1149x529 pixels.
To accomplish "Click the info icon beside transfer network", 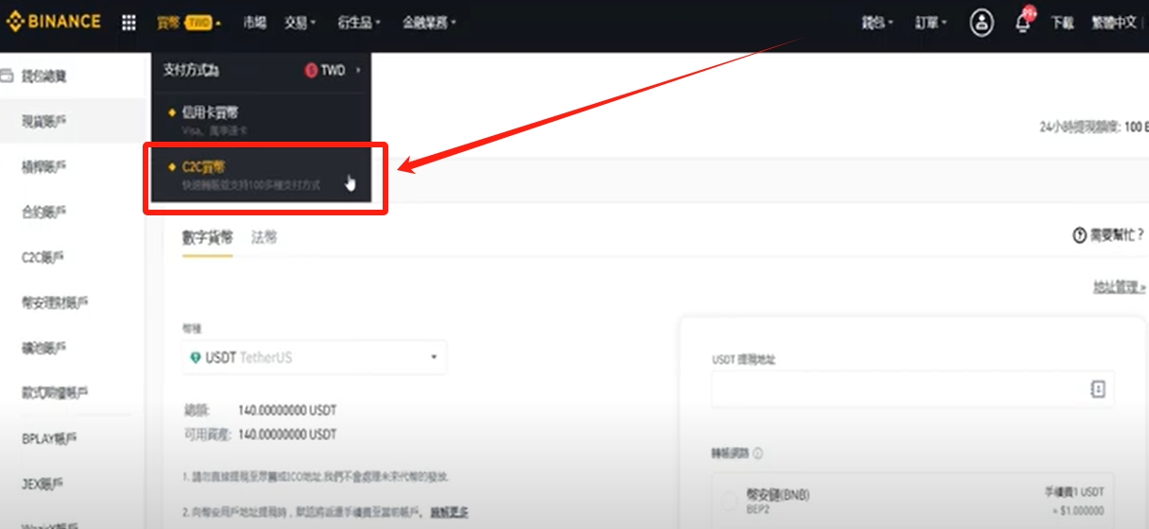I will [758, 453].
